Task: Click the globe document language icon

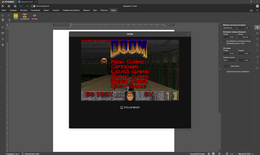Action: (x=209, y=154)
